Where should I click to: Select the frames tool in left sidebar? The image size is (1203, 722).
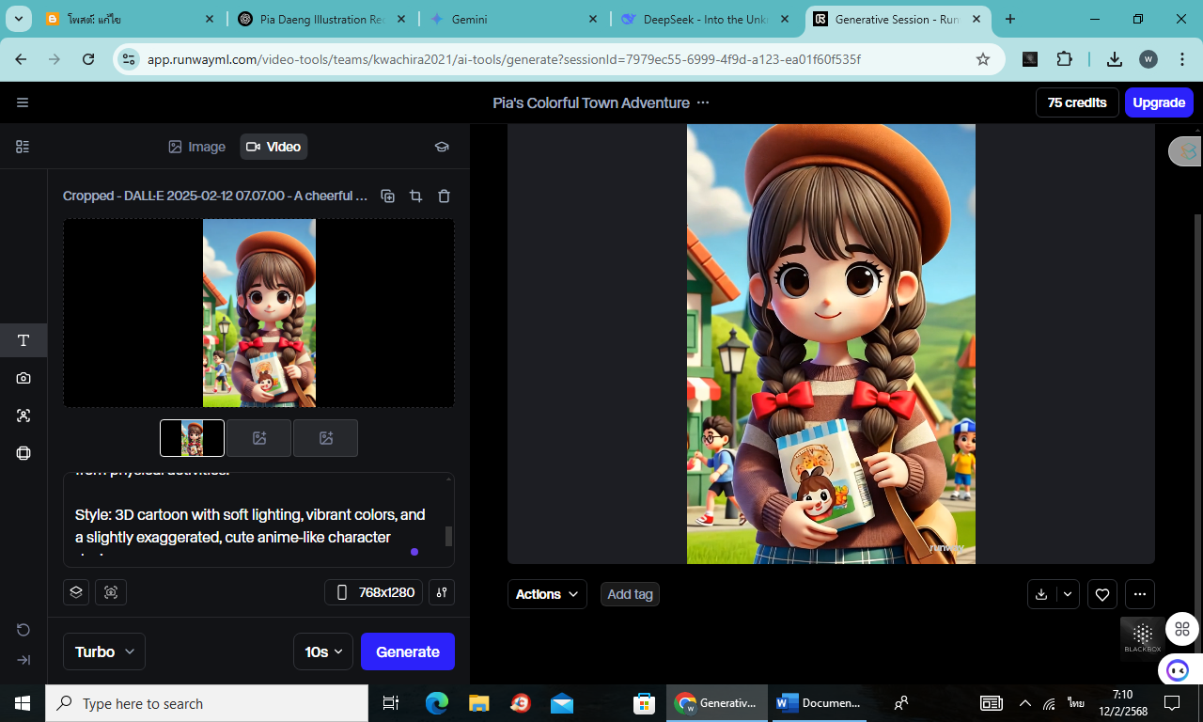23,453
